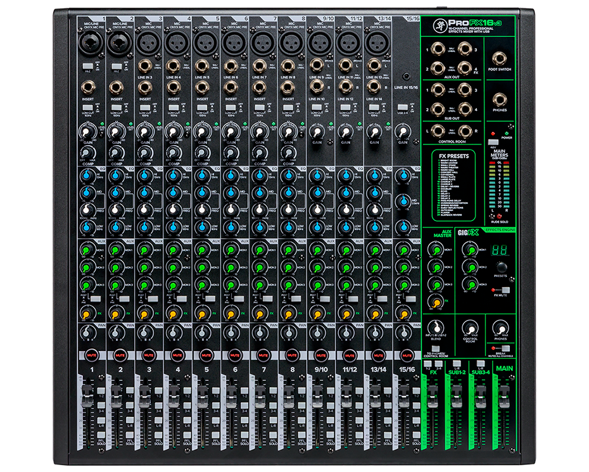589x472 pixels.
Task: Adjust the PHONES level knob
Action: click(500, 328)
